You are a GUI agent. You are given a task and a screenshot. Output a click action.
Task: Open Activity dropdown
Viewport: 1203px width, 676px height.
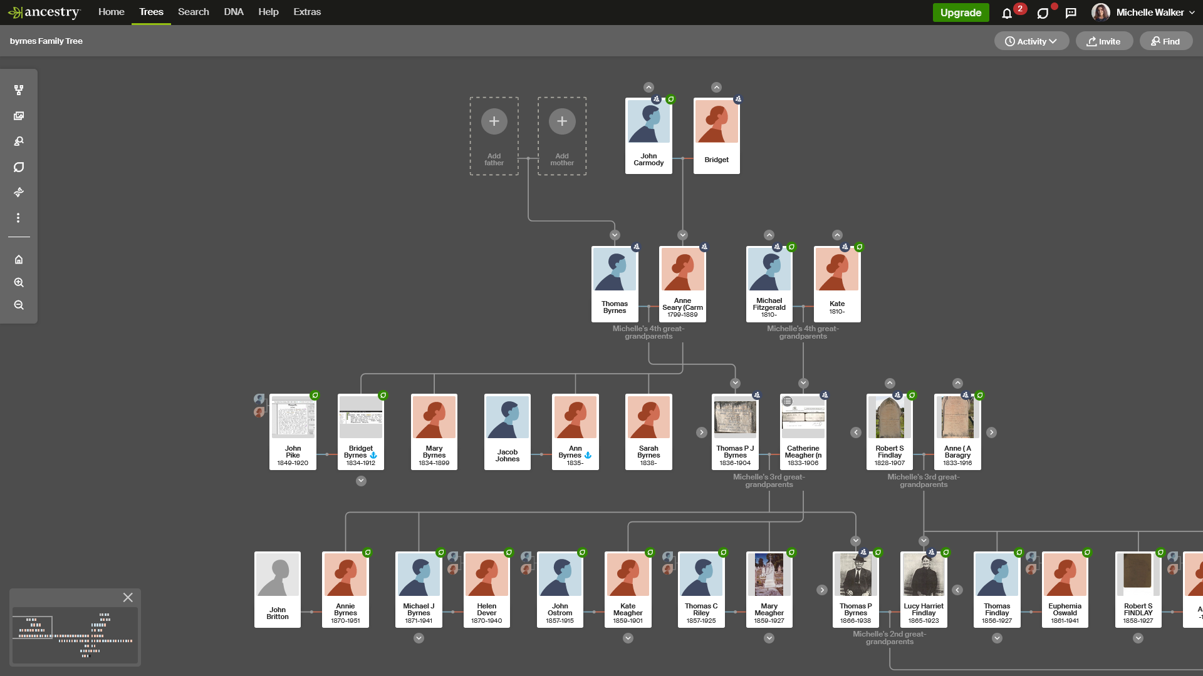click(x=1031, y=41)
